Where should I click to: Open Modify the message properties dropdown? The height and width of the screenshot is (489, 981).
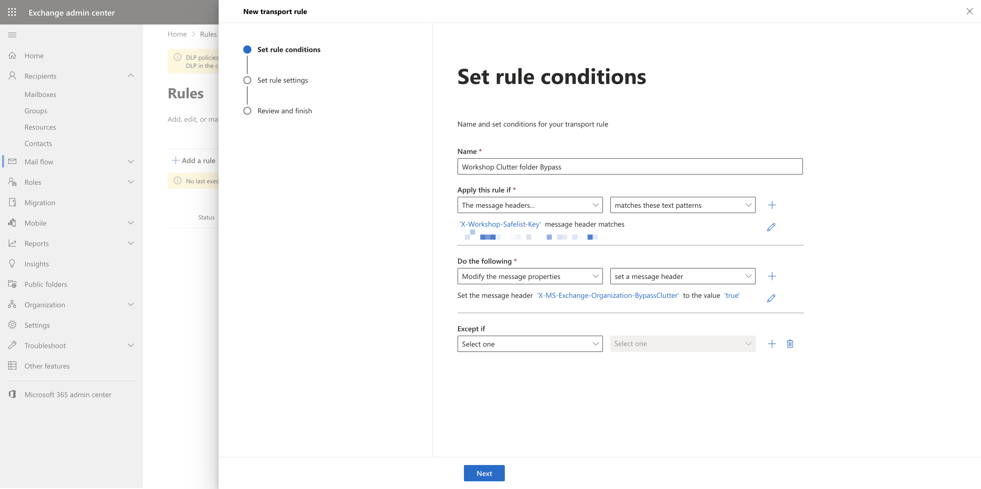coord(530,276)
